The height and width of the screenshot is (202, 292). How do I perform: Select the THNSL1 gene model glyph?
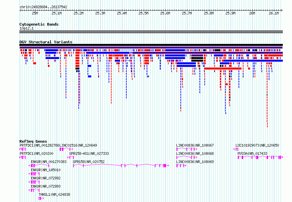[41, 198]
